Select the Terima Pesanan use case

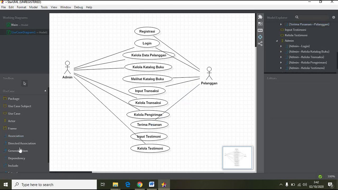tap(149, 125)
